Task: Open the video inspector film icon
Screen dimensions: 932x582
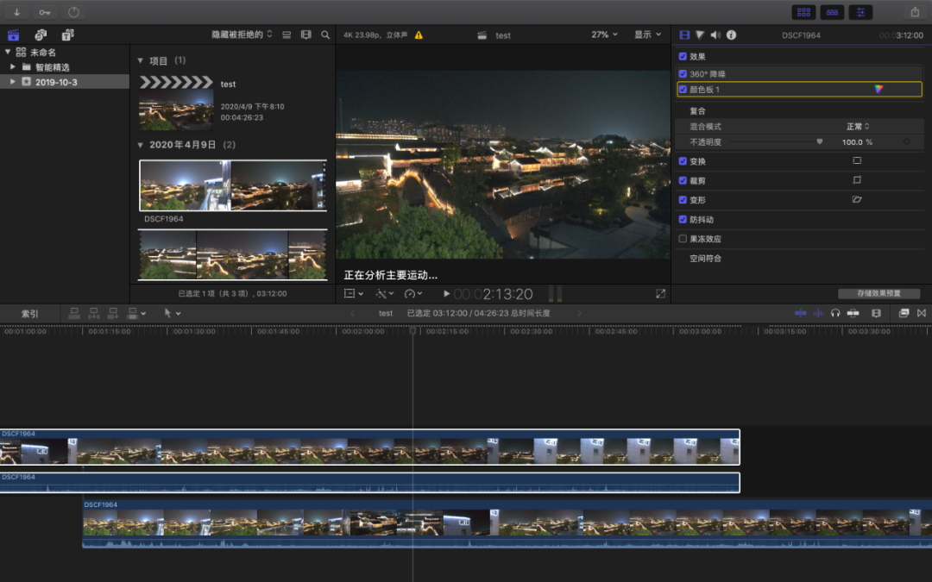Action: tap(684, 35)
